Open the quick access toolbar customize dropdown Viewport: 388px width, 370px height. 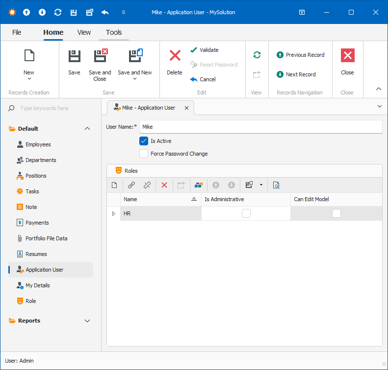point(124,12)
